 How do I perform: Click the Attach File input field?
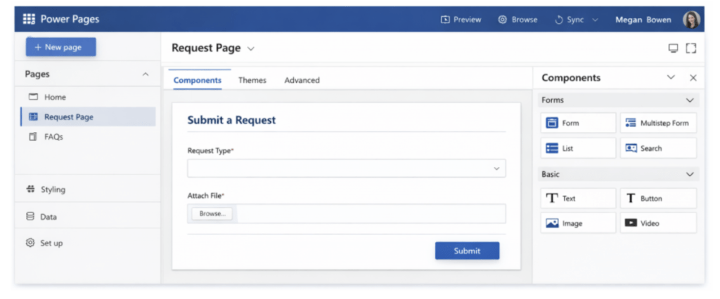pyautogui.click(x=347, y=213)
